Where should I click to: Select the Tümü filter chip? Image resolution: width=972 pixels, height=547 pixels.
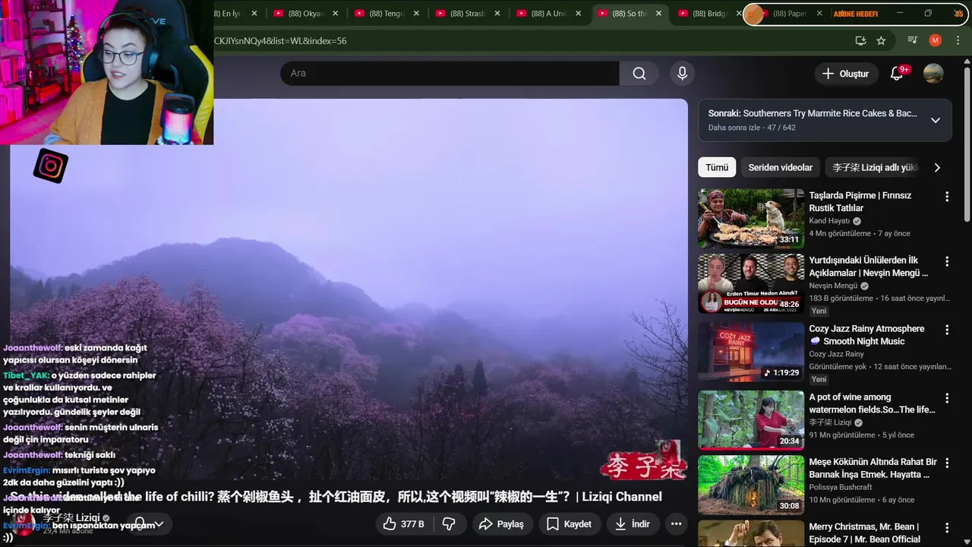717,168
